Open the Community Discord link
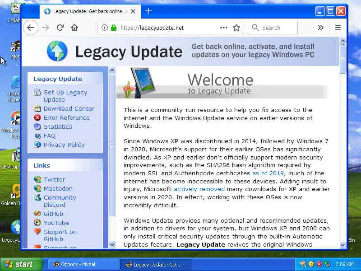Screen dimensions: 361x271 tap(60, 201)
